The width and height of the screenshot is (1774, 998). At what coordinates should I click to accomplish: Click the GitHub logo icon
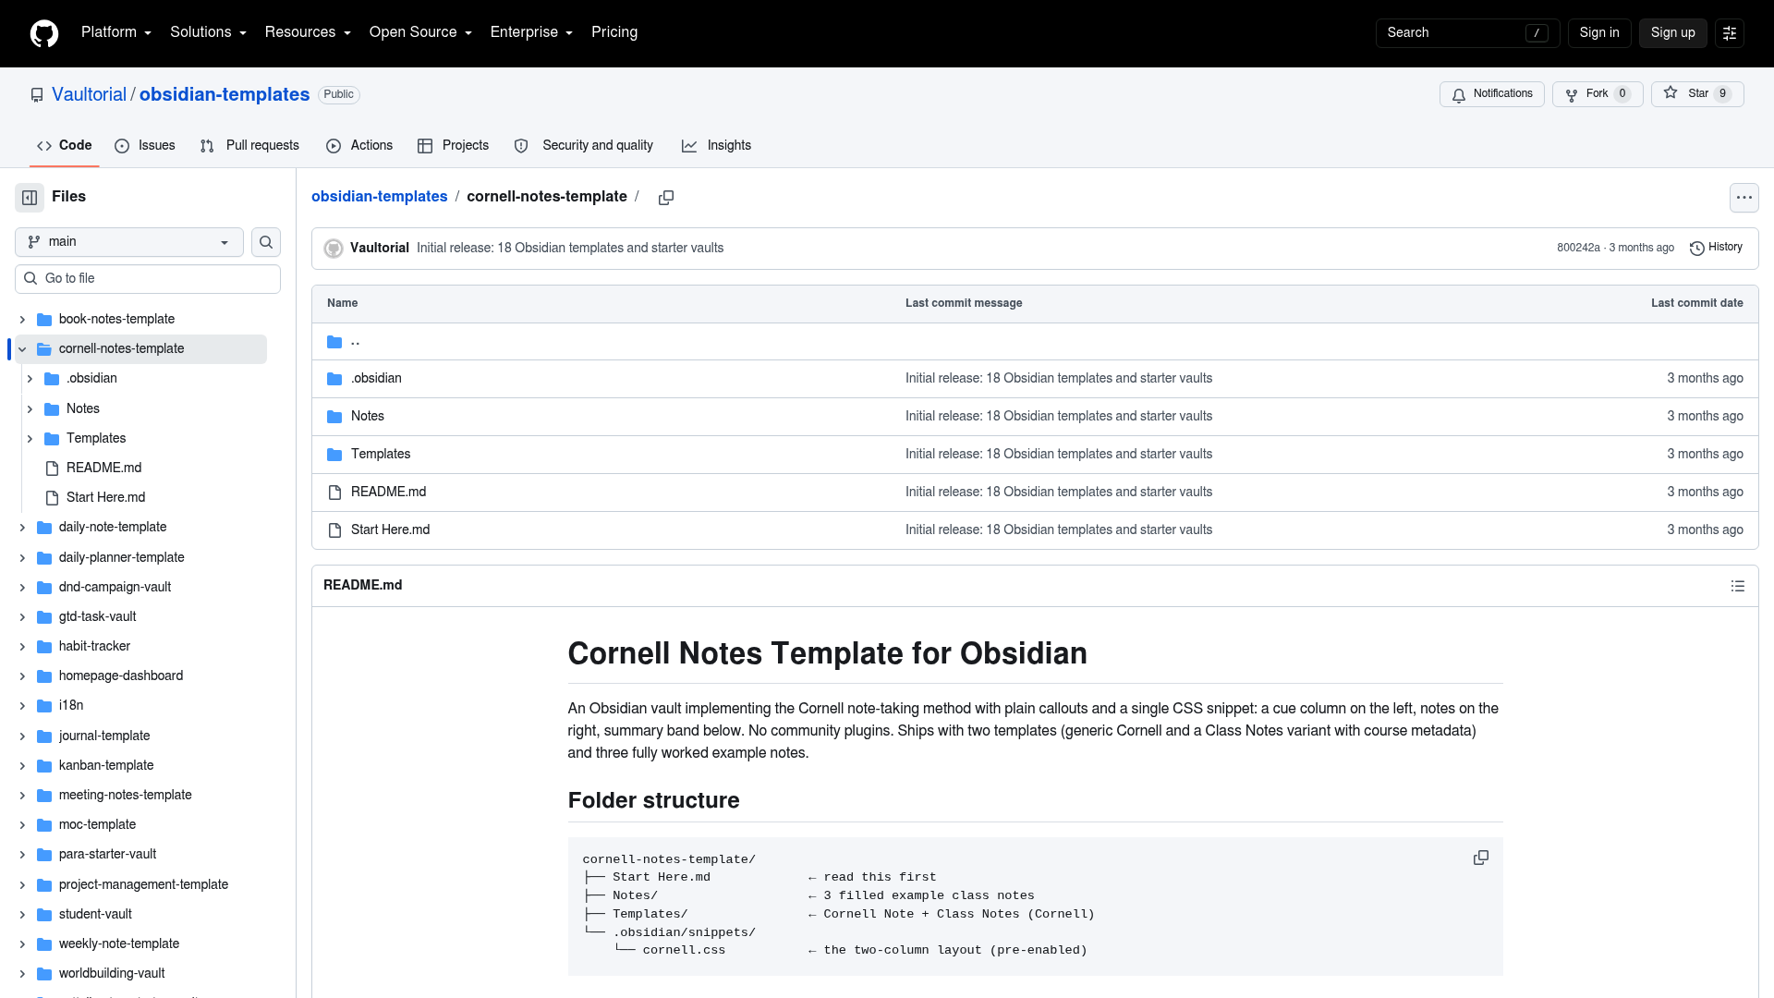pos(44,33)
